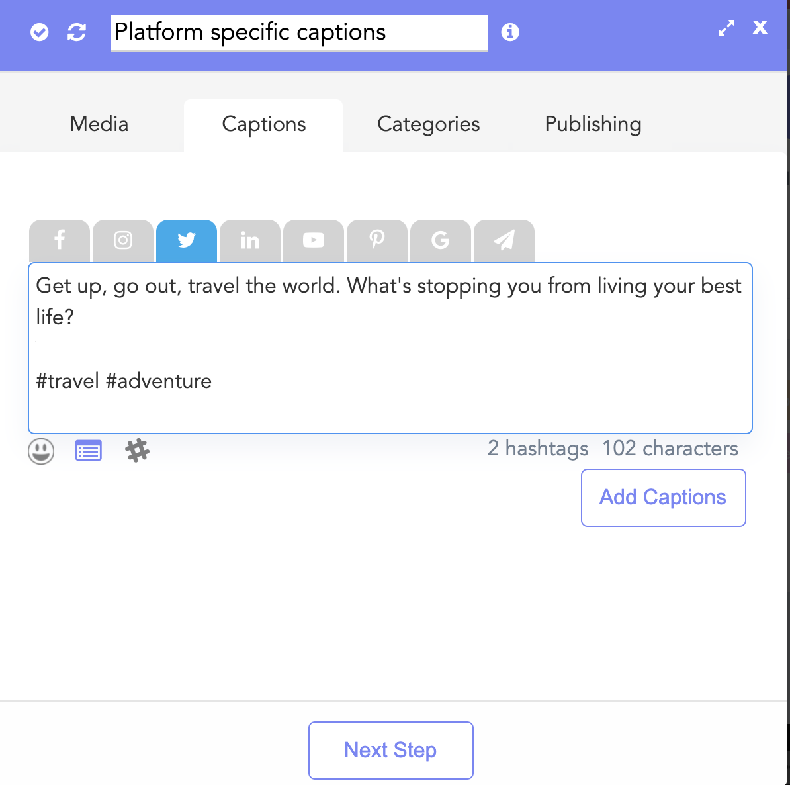Select the Google caption tab
The image size is (790, 785).
click(x=441, y=241)
